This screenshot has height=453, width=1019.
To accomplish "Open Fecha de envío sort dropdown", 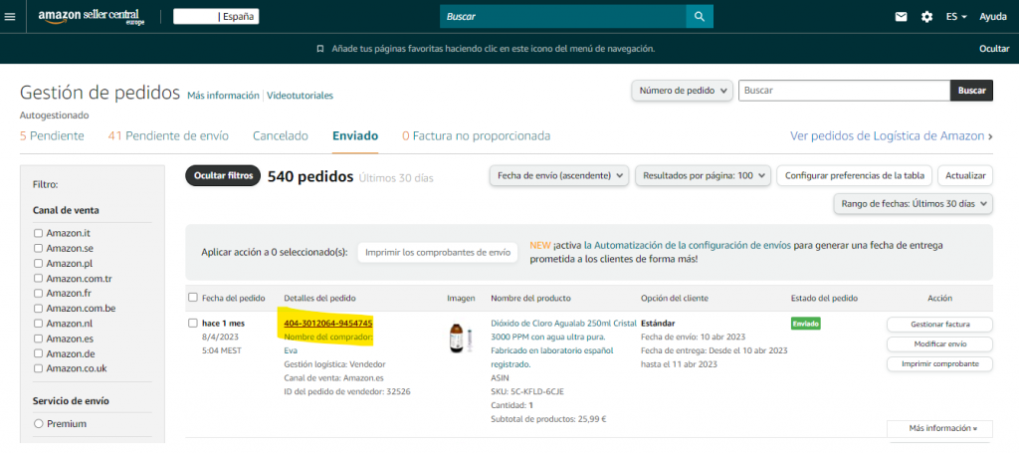I will tap(559, 175).
